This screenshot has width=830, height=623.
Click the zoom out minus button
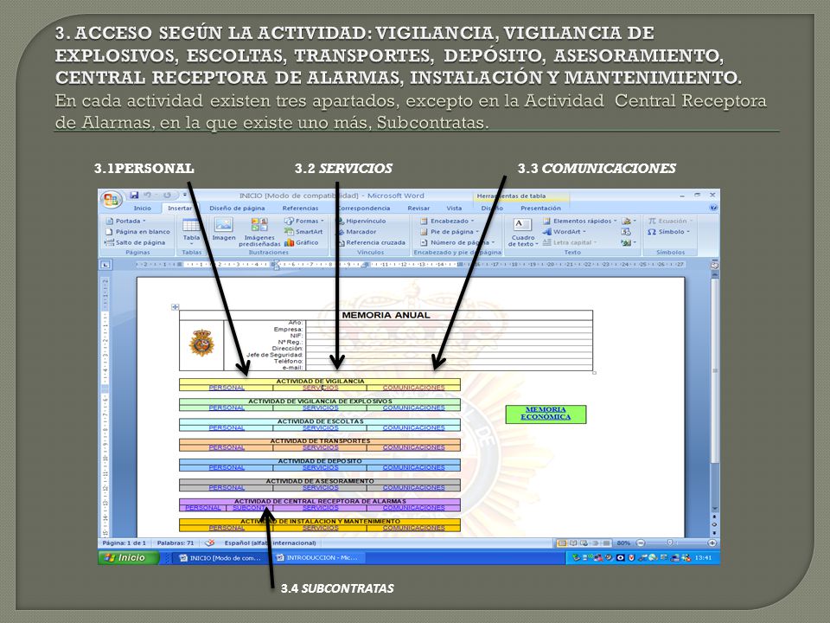(x=641, y=543)
